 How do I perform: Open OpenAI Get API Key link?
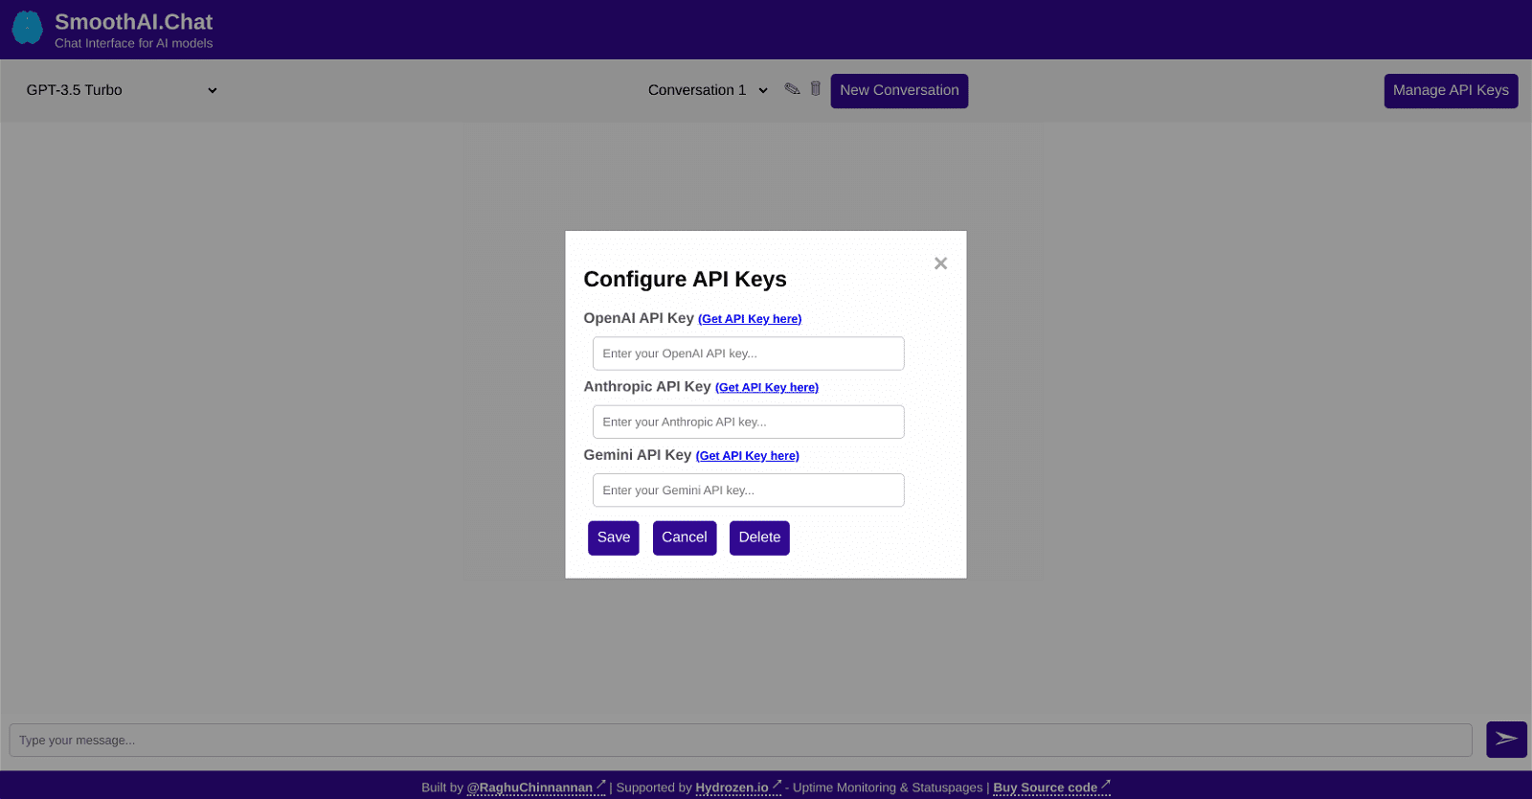749,319
